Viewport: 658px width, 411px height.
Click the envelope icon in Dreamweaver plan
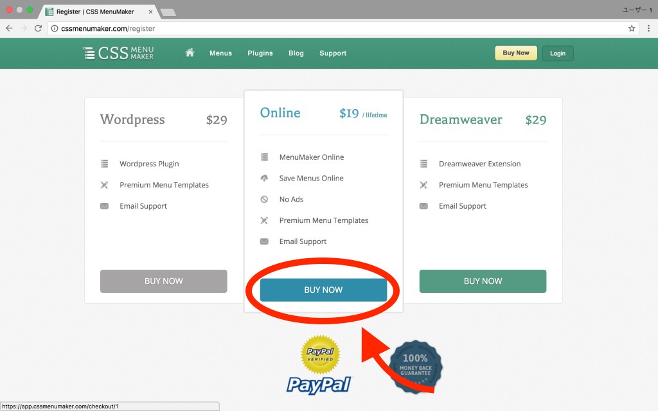pyautogui.click(x=424, y=206)
